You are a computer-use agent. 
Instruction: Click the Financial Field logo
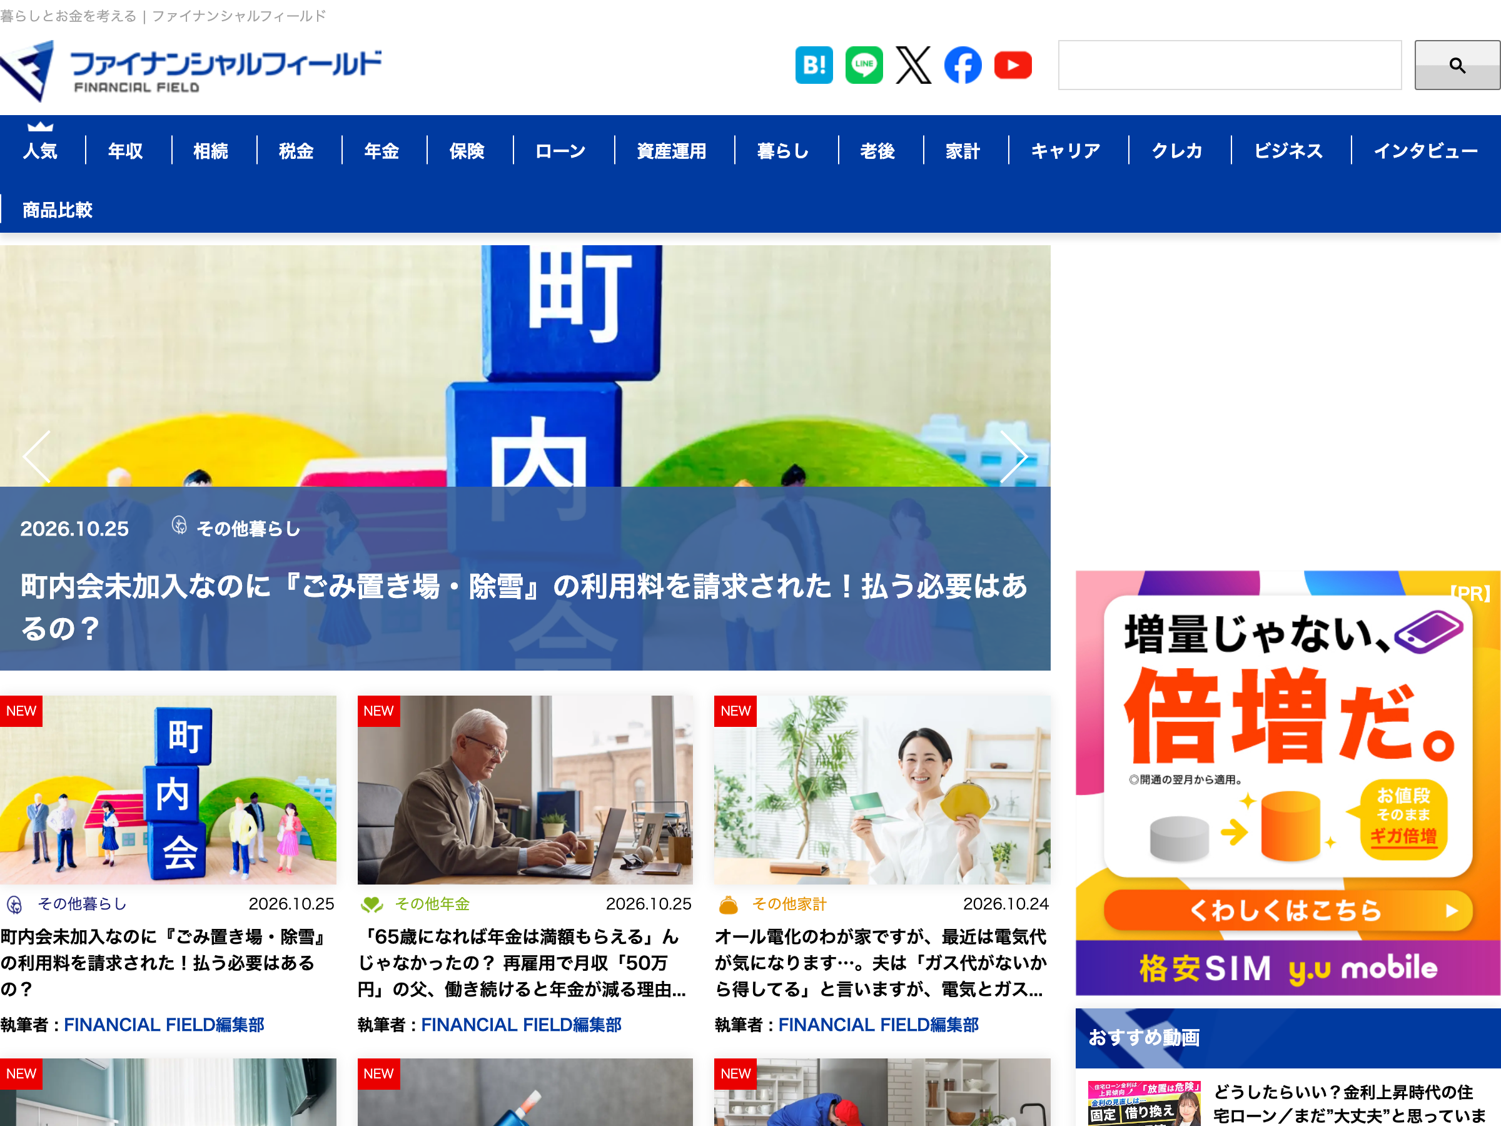191,71
